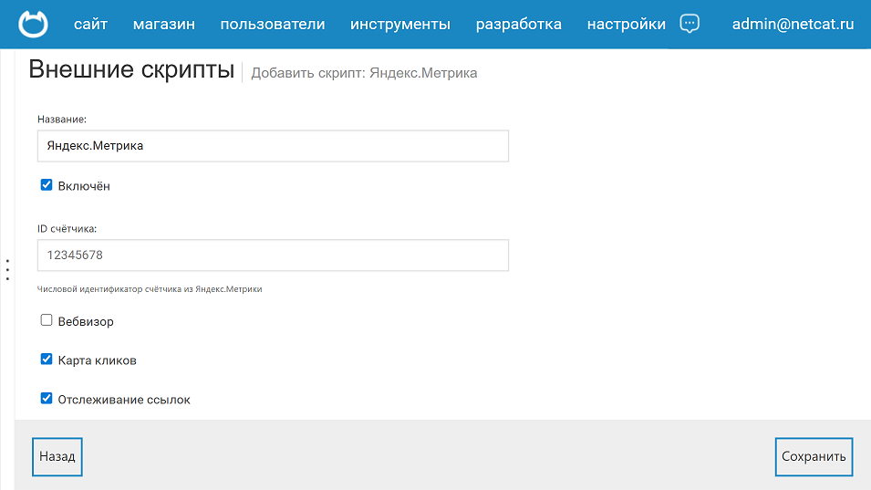
Task: Expand the left sidebar via three-dot handle
Action: tap(7, 269)
